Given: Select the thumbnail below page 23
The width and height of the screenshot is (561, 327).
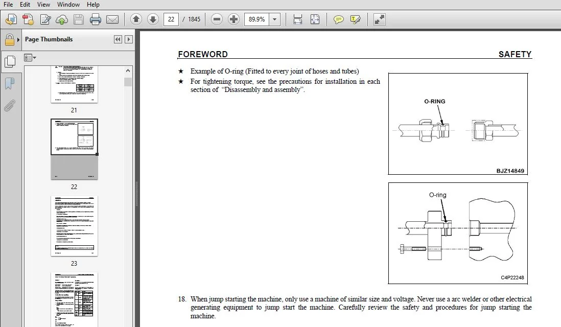Looking at the screenshot, I should pos(74,300).
